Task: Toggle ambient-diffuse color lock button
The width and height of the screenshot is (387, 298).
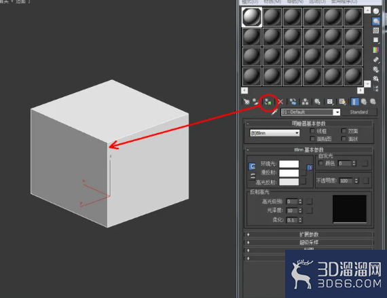Action: (x=252, y=166)
